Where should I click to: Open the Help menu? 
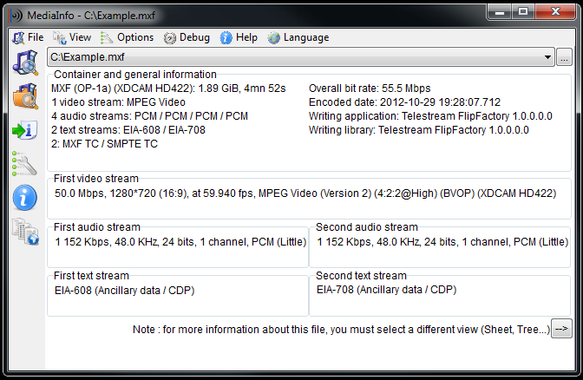[x=239, y=37]
